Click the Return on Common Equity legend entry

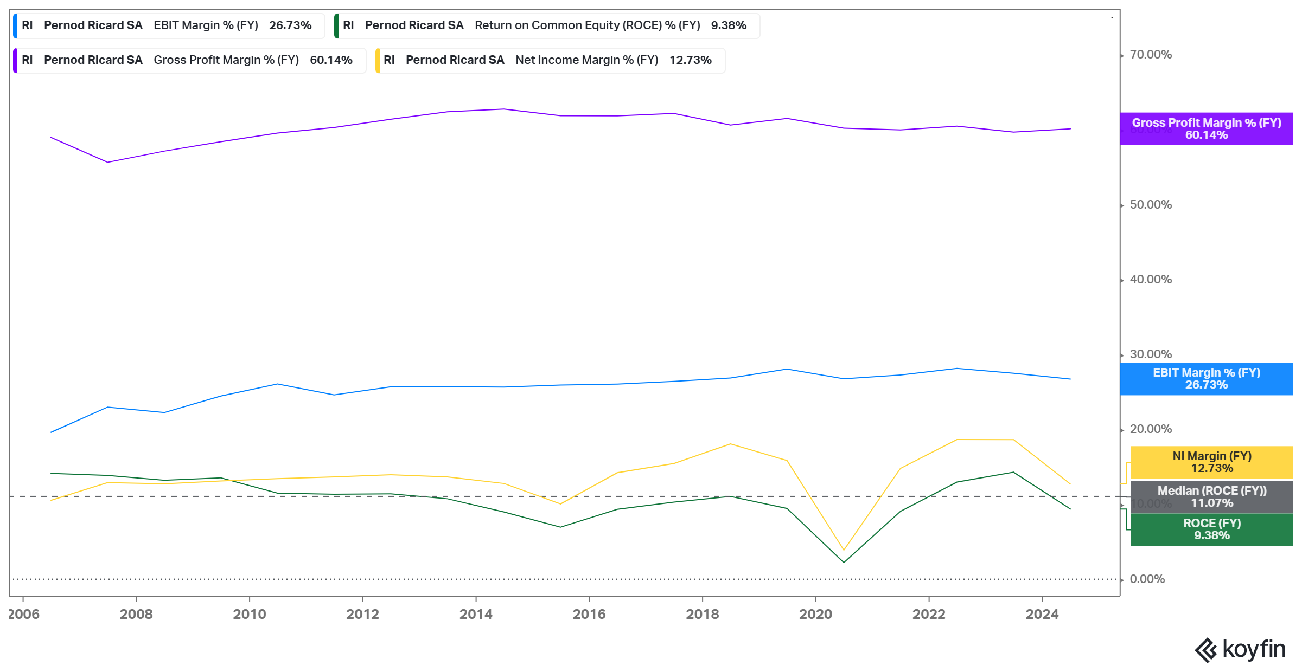[x=547, y=25]
